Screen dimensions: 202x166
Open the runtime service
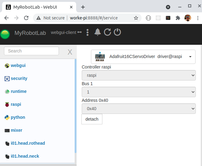(19, 91)
